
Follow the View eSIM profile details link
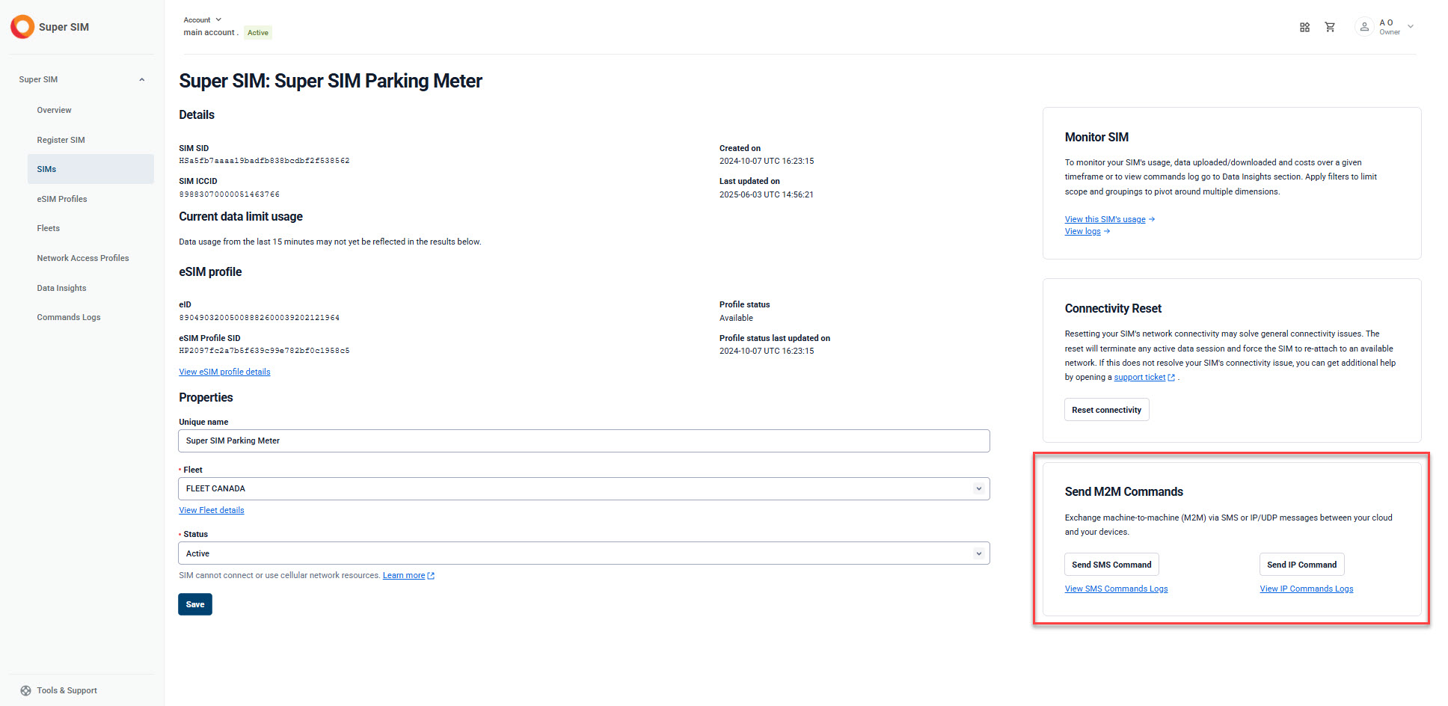click(x=224, y=372)
